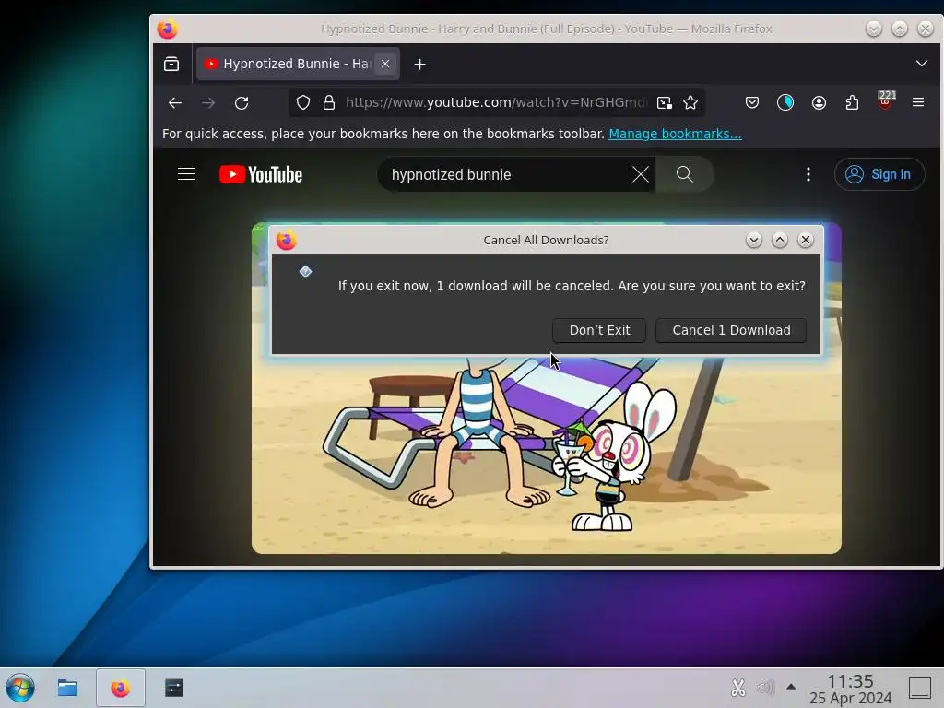Click Cancel 1 Download button
The height and width of the screenshot is (708, 944).
click(x=731, y=330)
